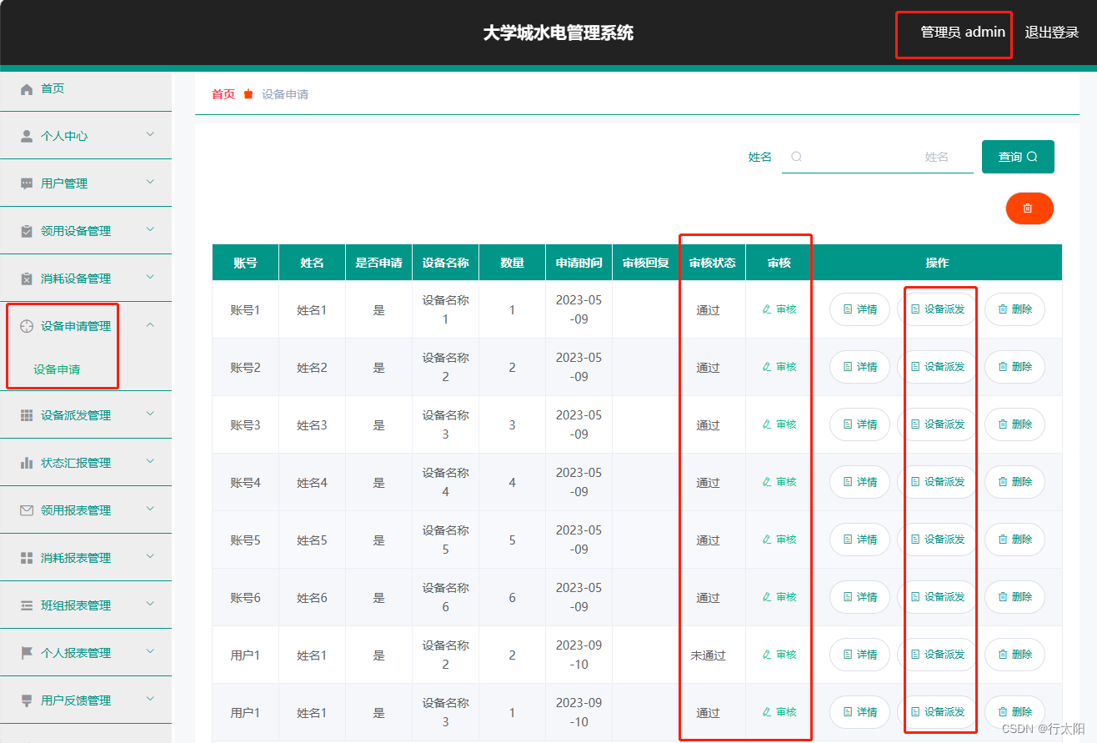
Task: Focus the 姓名 search input field
Action: 877,157
